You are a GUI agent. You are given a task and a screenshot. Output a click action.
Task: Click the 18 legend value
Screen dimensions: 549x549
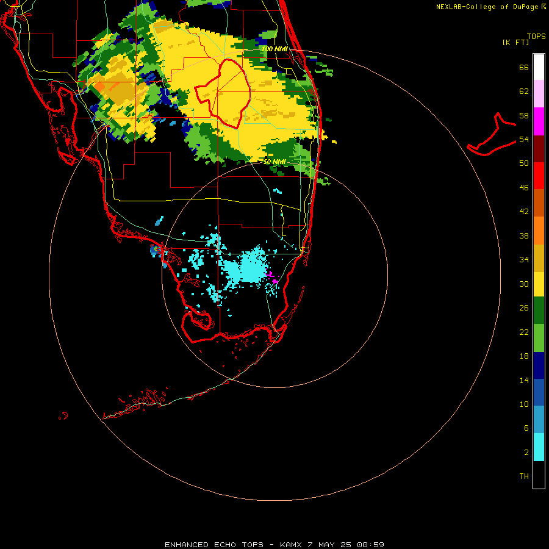pyautogui.click(x=524, y=356)
